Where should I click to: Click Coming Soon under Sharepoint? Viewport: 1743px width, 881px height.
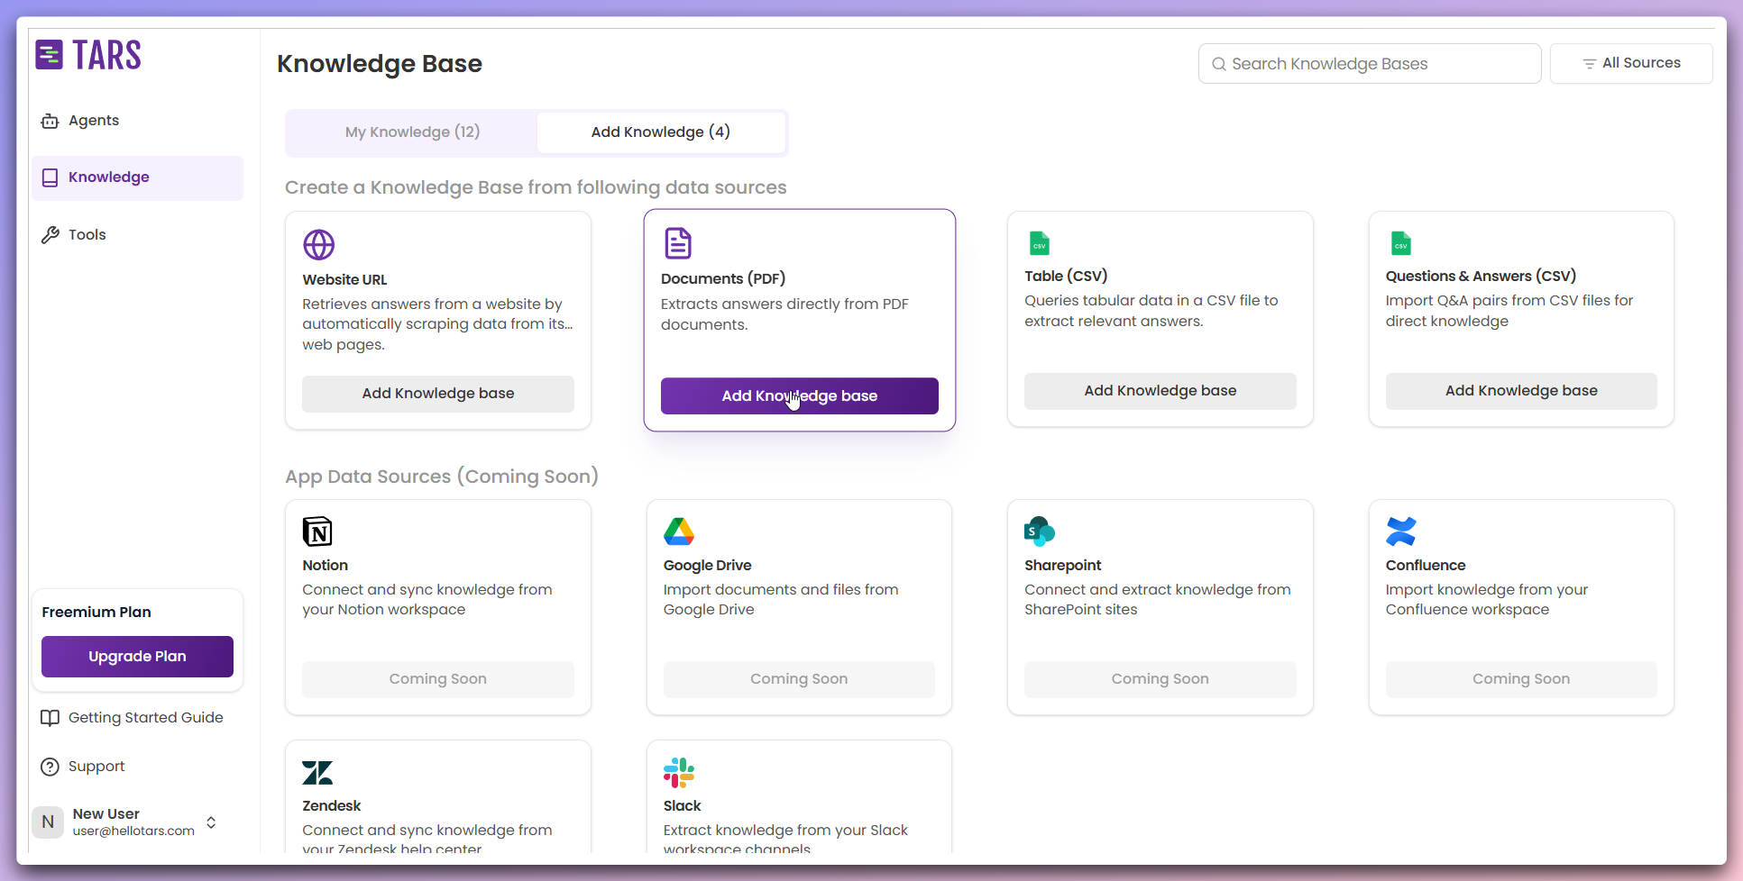[x=1160, y=679]
